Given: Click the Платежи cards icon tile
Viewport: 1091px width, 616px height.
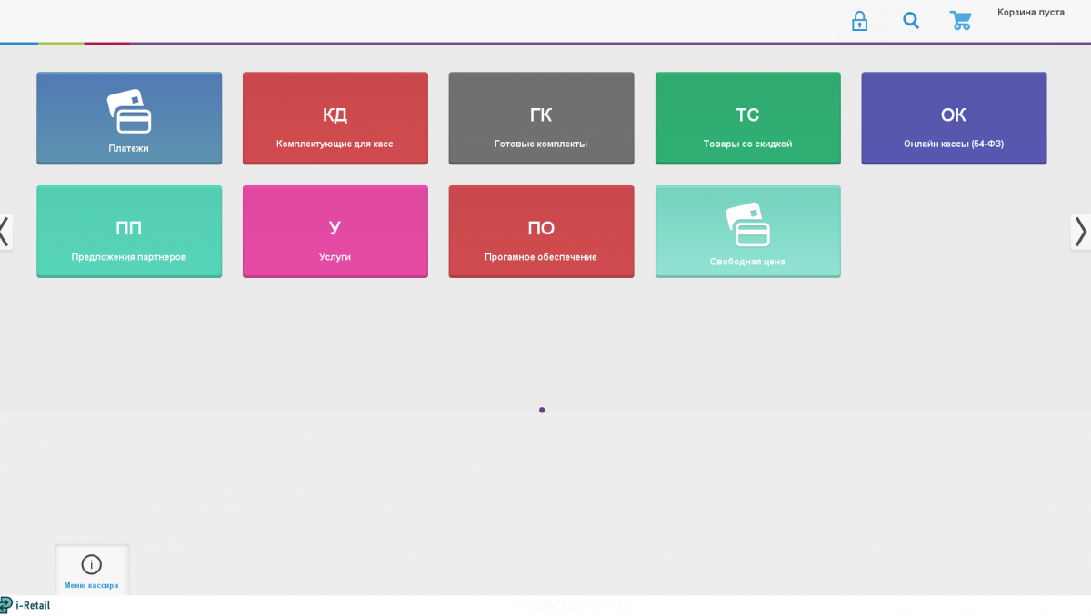Looking at the screenshot, I should pos(129,112).
